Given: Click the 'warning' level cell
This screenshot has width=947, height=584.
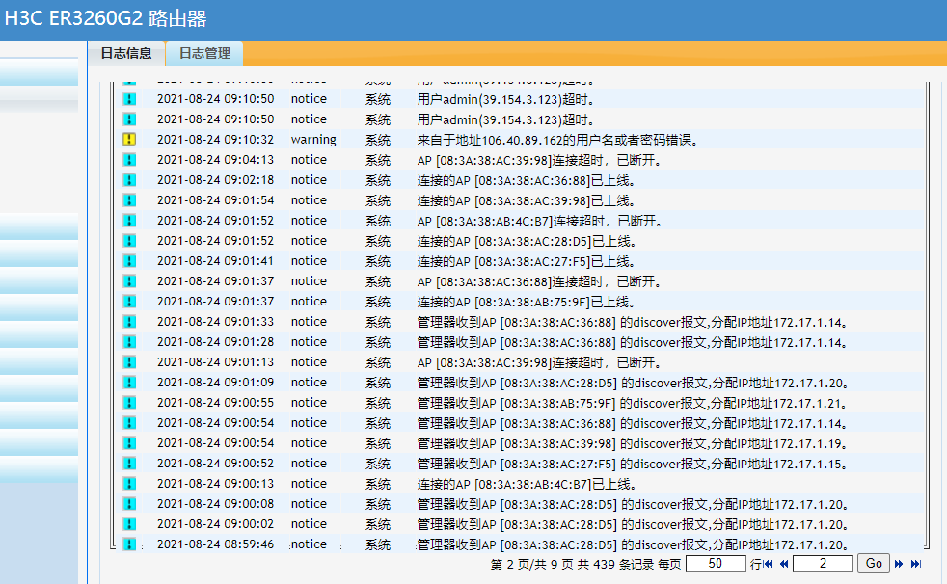Looking at the screenshot, I should point(313,140).
